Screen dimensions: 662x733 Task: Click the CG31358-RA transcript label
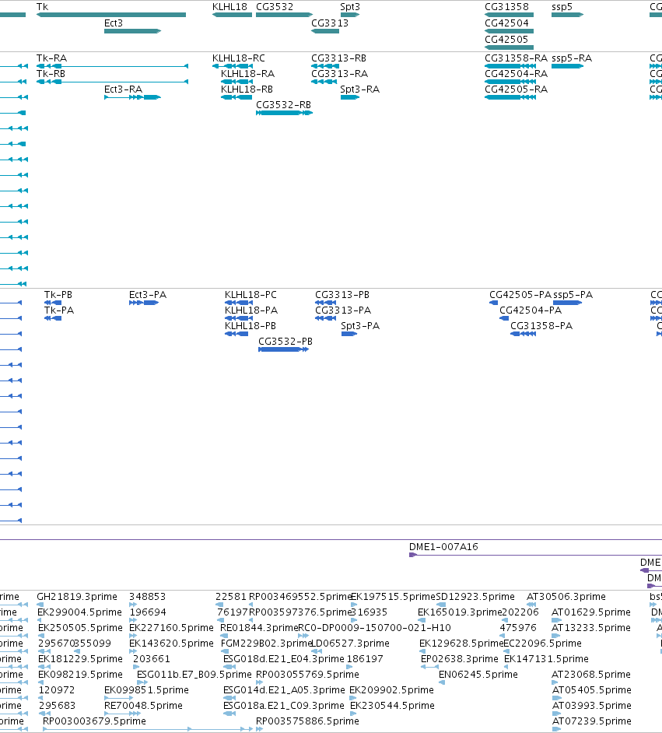[517, 58]
